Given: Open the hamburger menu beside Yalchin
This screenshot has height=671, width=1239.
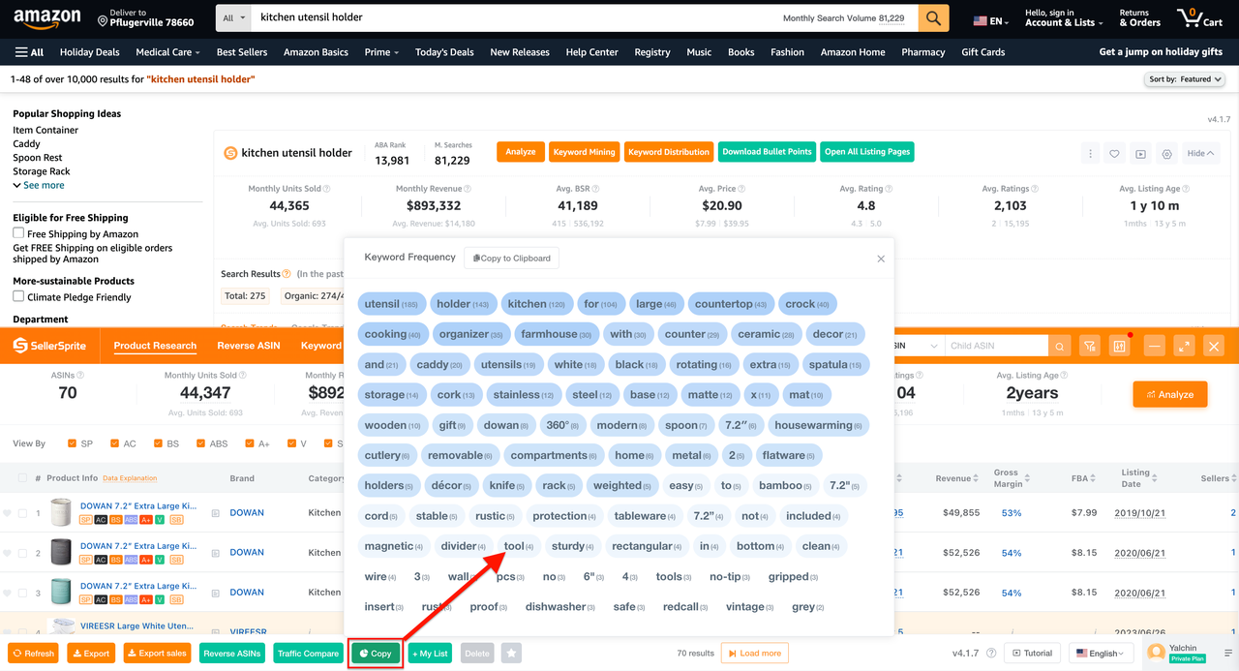Looking at the screenshot, I should (x=1228, y=654).
